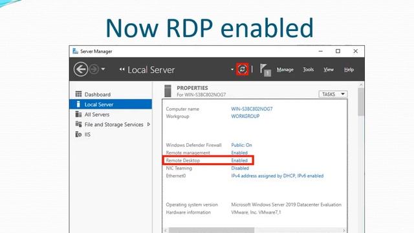The image size is (414, 233).
Task: Open the Help menu
Action: pos(349,69)
